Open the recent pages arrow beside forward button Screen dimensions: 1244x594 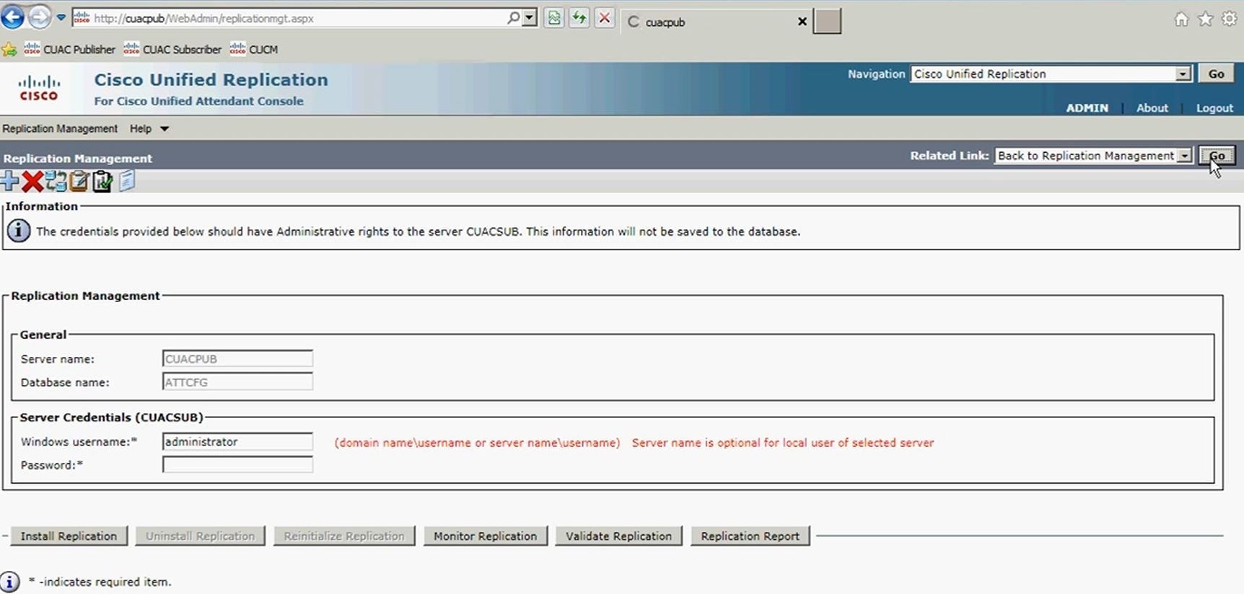tap(61, 18)
